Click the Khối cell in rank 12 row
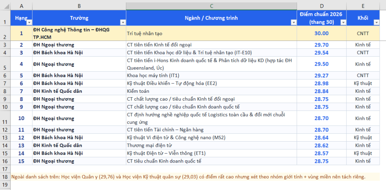The height and width of the screenshot is (190, 386). [363, 137]
